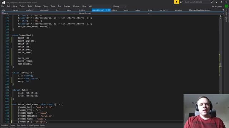
Task: Open the Team menu
Action: pyautogui.click(x=45, y=6)
